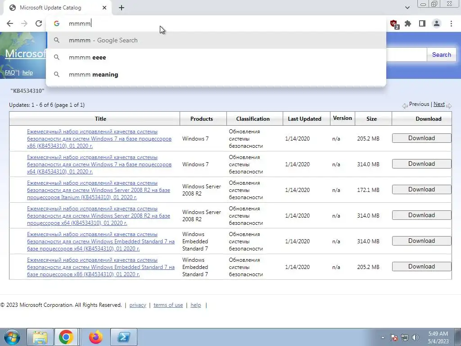Open the privacy footer link
This screenshot has width=461, height=346.
tap(138, 305)
